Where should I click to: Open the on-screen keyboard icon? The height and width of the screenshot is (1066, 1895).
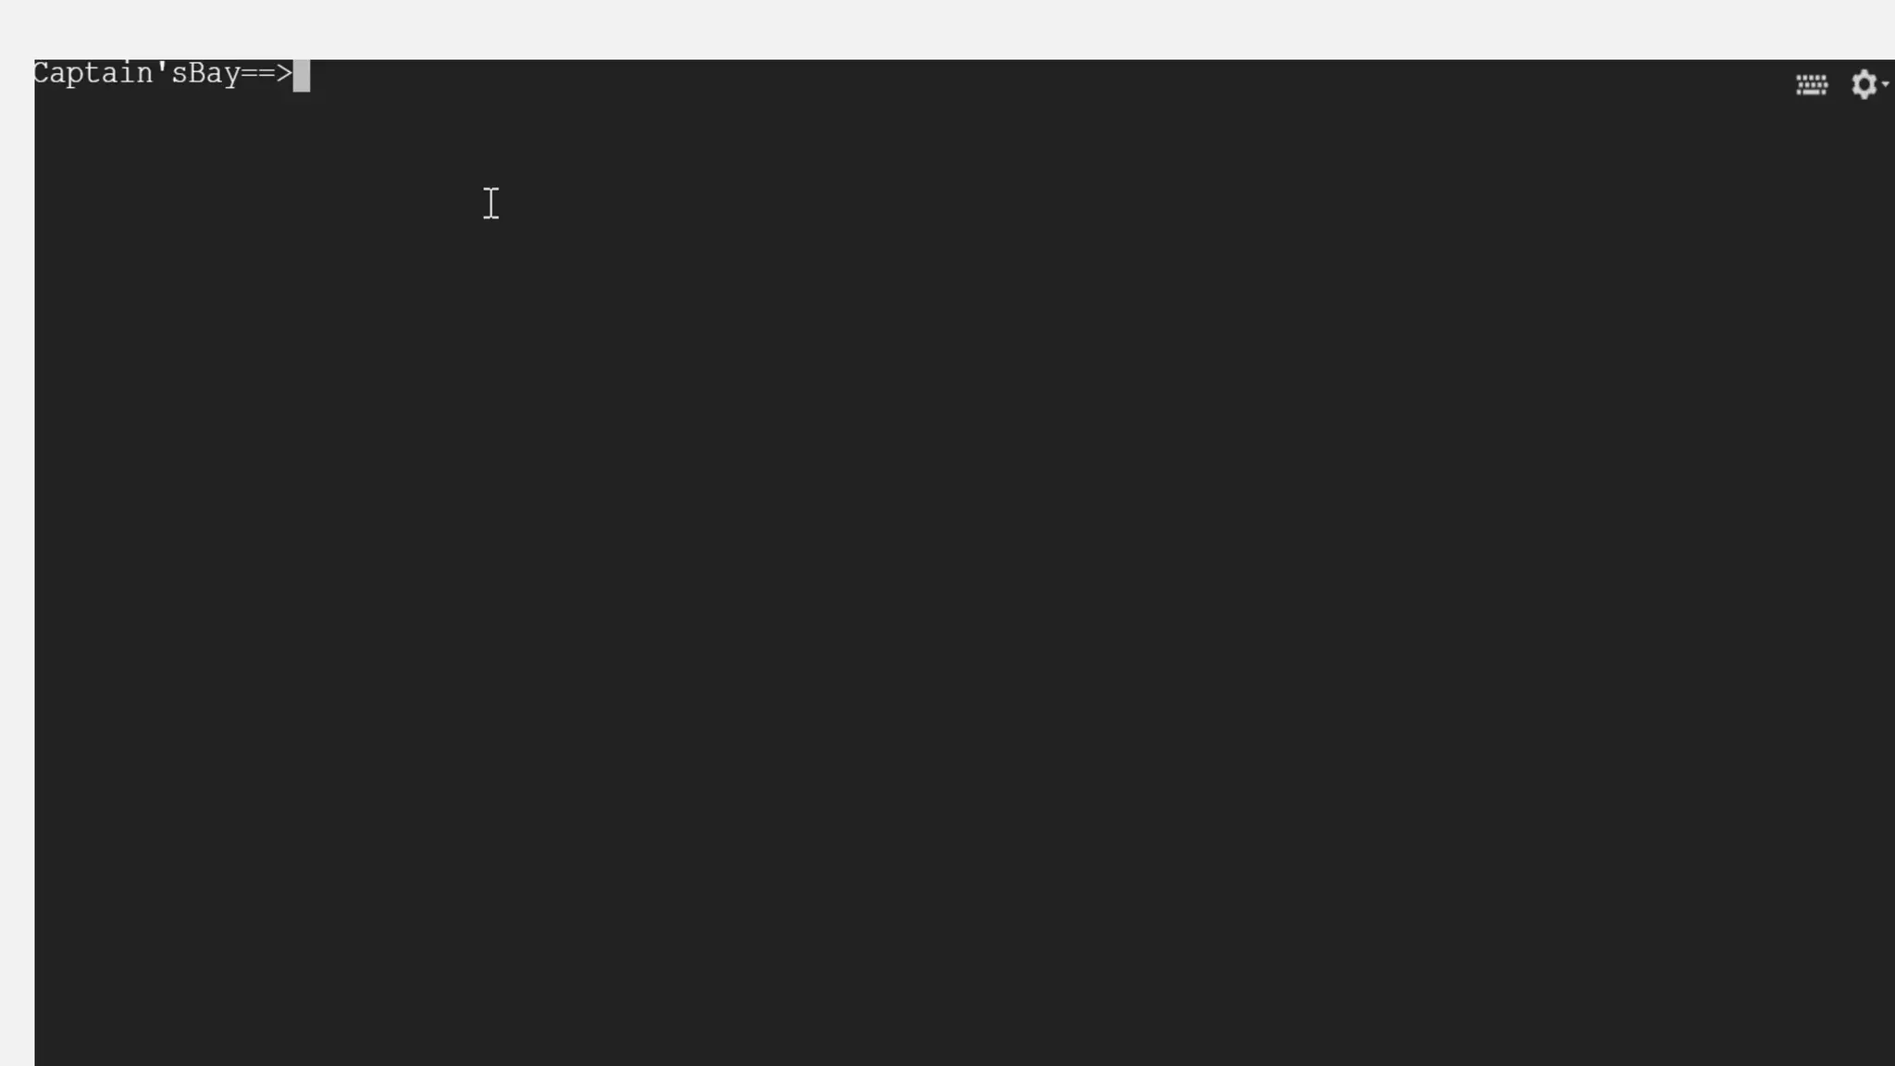pyautogui.click(x=1812, y=85)
